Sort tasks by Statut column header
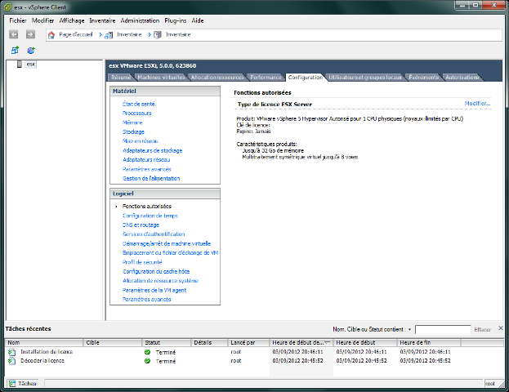This screenshot has height=392, width=509. [166, 343]
